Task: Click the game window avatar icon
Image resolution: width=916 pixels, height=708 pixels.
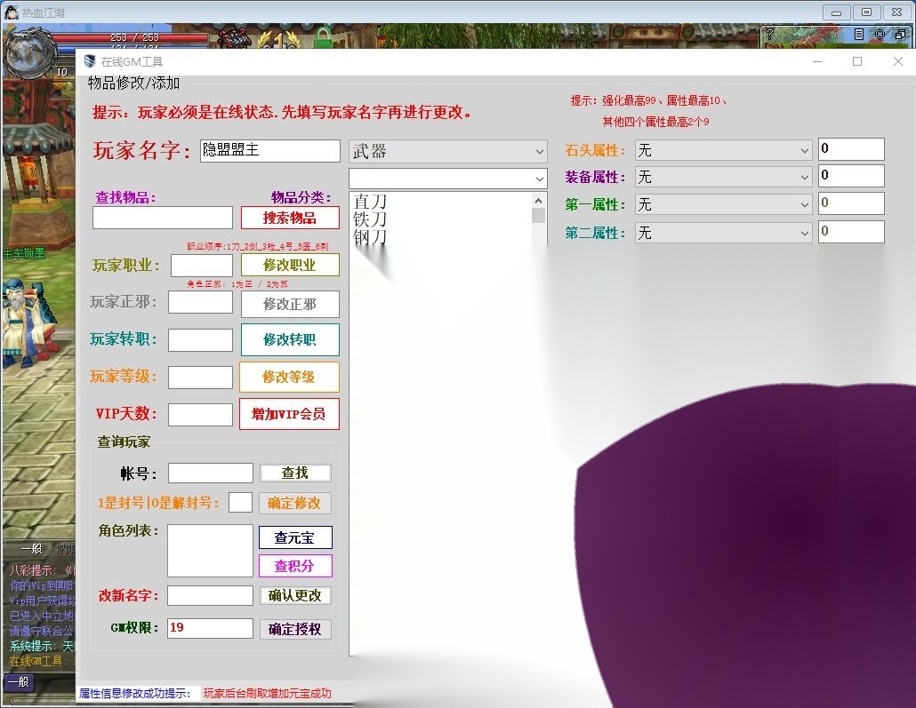Action: point(11,12)
